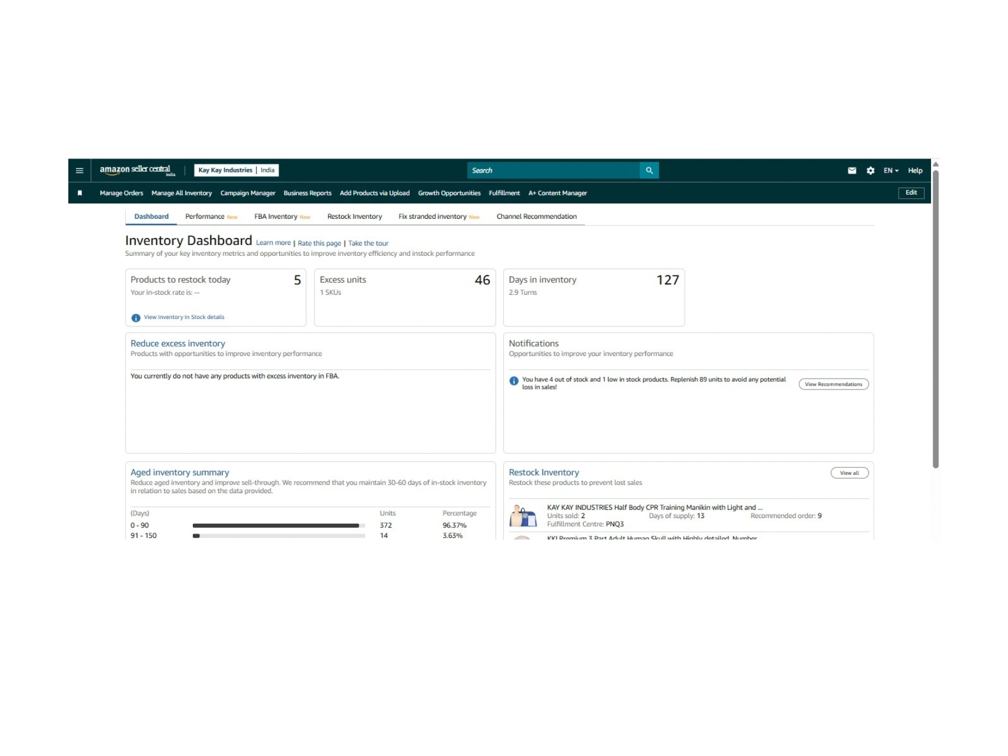1008x756 pixels.
Task: Click the Take the tour link
Action: click(368, 243)
